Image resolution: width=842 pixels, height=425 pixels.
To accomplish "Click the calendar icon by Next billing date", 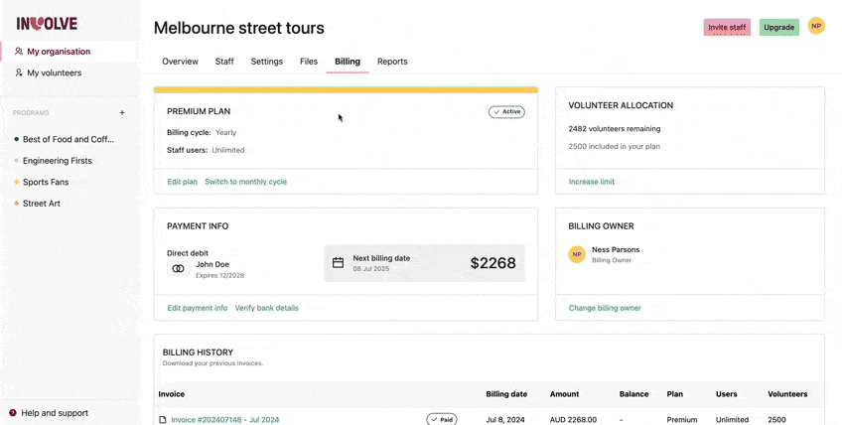I will pos(338,263).
